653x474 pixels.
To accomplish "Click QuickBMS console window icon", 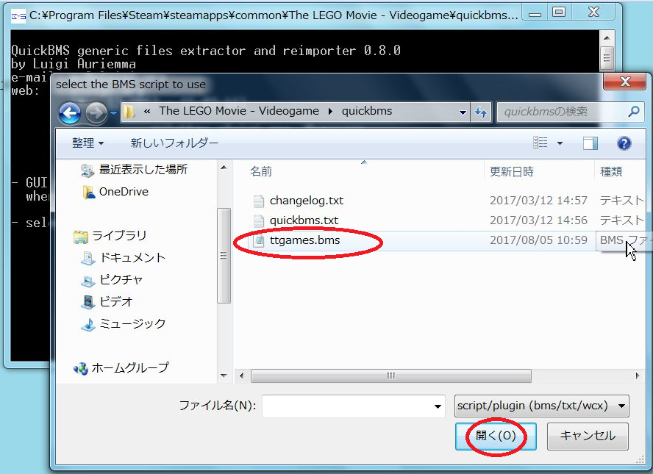I will click(x=18, y=16).
